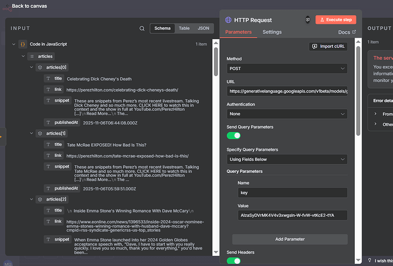The width and height of the screenshot is (393, 266).
Task: Click the search icon in Input panel
Action: pyautogui.click(x=142, y=28)
